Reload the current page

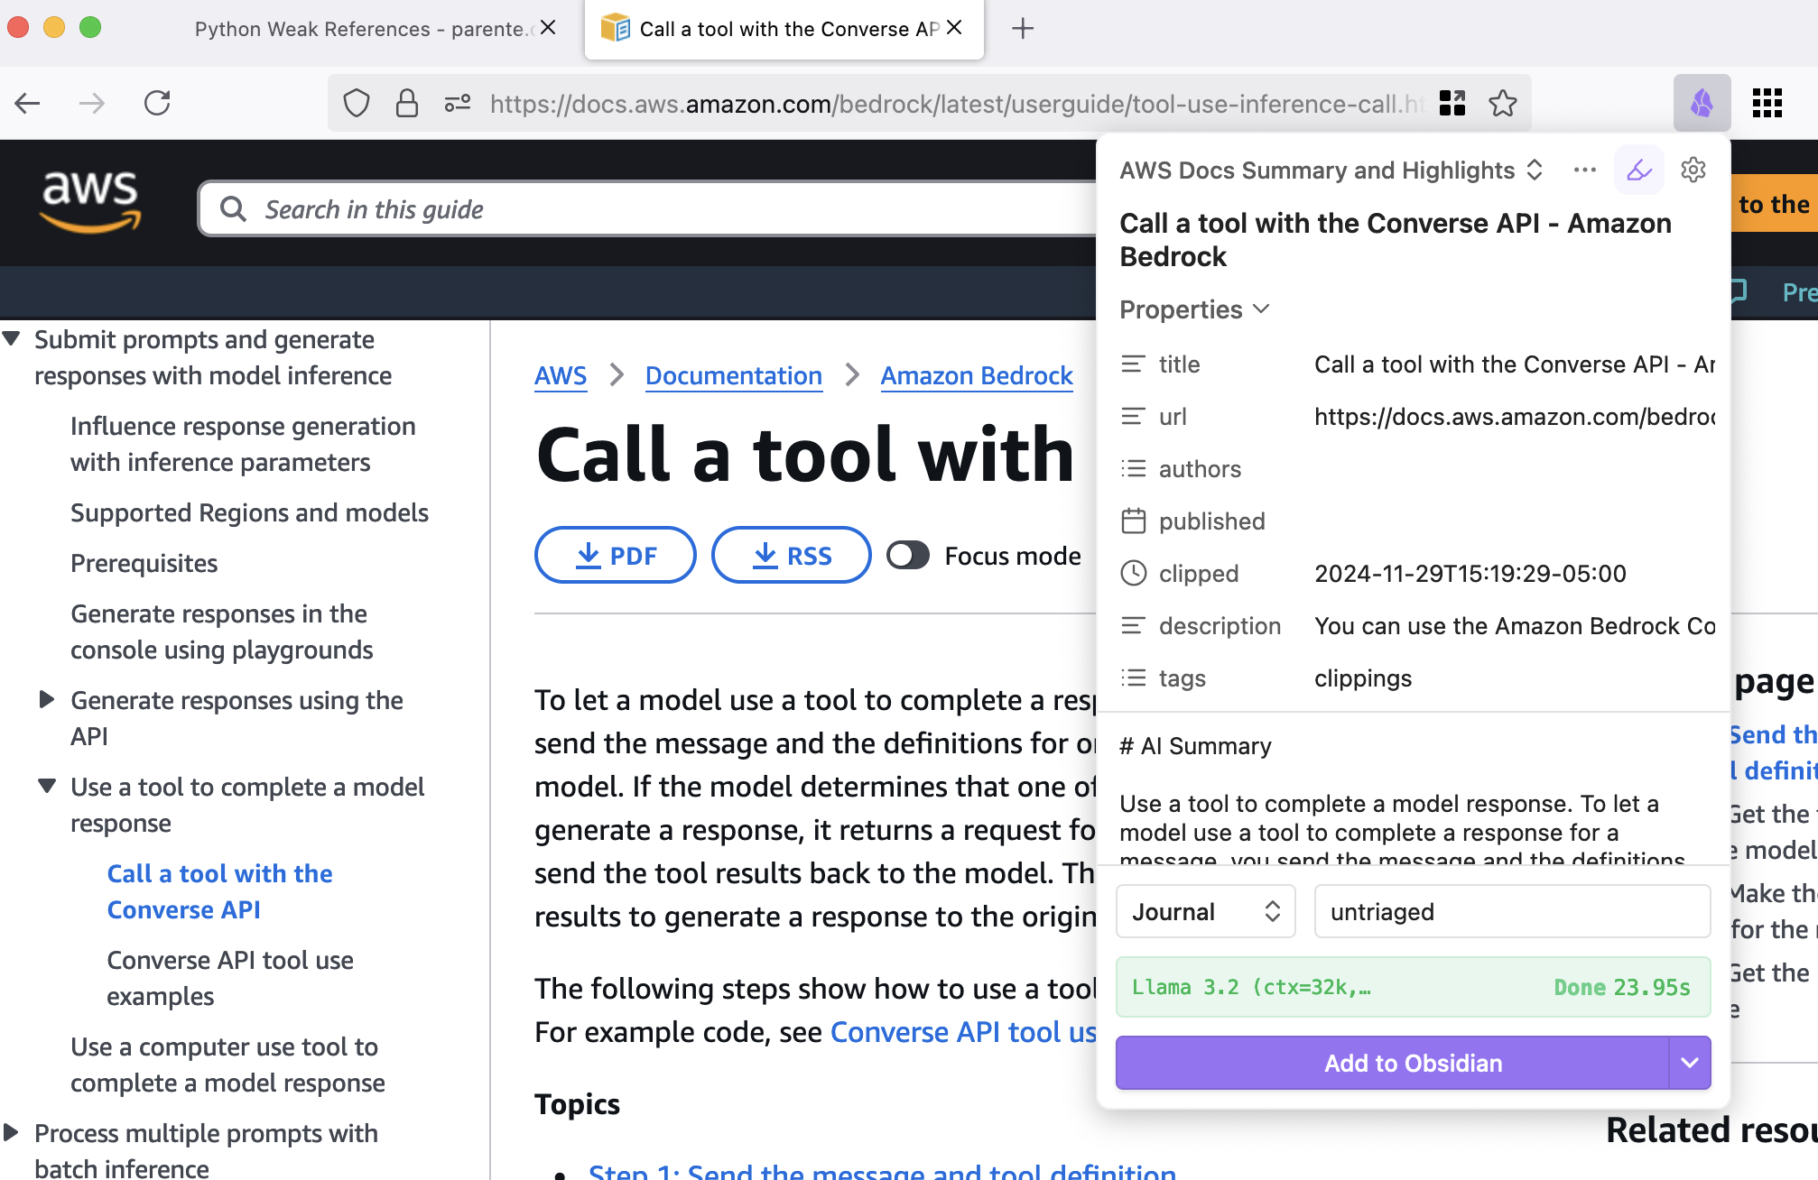(157, 104)
